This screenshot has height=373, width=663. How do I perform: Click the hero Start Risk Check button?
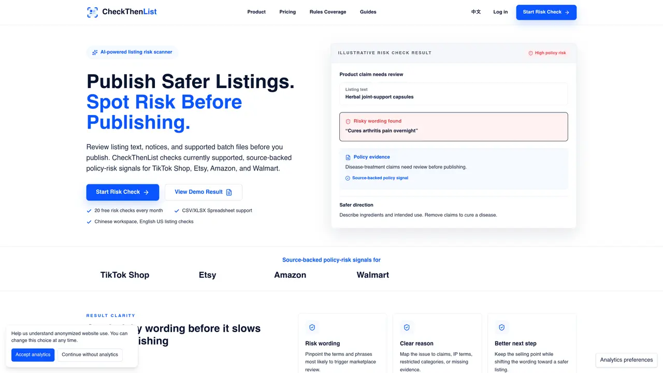point(123,192)
